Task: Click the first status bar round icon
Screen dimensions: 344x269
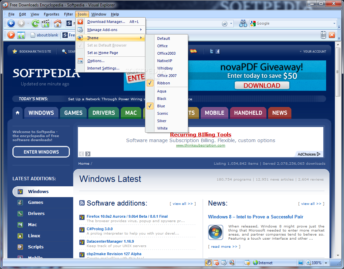Action: pos(208,263)
